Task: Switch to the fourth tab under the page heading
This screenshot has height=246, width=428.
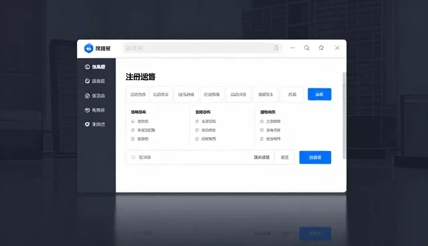Action: coord(212,94)
